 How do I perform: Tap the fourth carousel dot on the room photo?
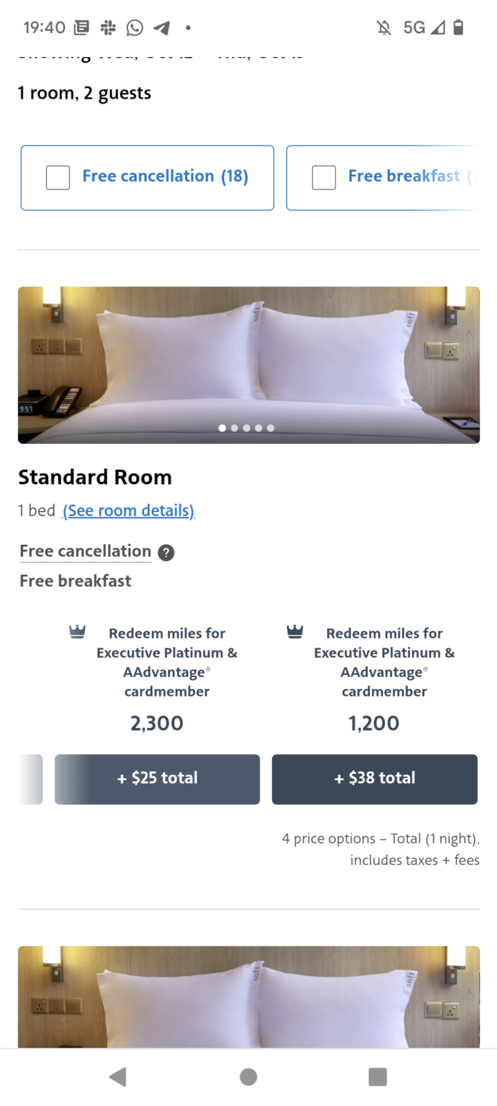[258, 428]
